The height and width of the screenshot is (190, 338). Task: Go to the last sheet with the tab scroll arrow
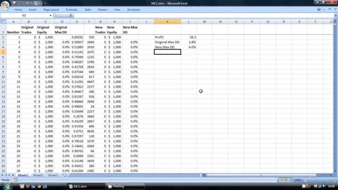click(13, 175)
